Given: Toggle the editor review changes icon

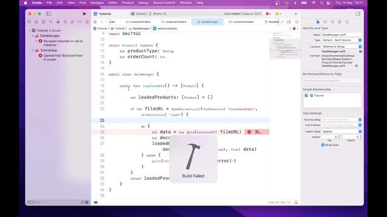Looking at the screenshot, I should click(282, 22).
